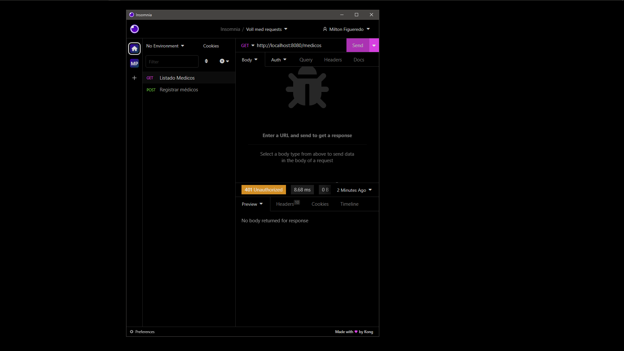This screenshot has width=624, height=351.
Task: Click the Insomnia breadcrumb link
Action: click(230, 29)
